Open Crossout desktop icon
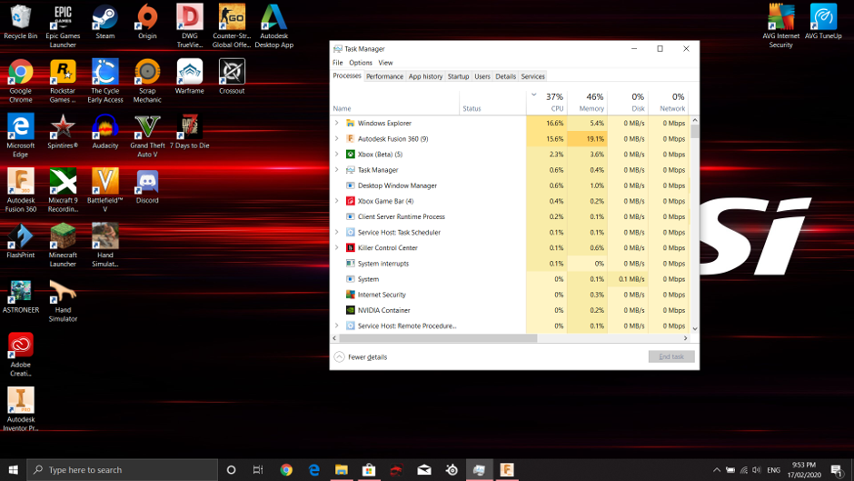 232,76
